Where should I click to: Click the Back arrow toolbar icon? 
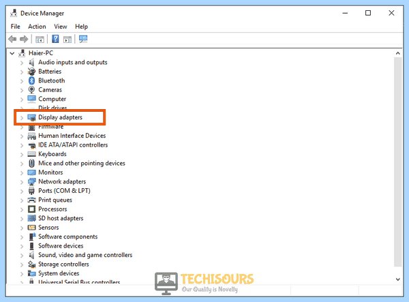12,39
